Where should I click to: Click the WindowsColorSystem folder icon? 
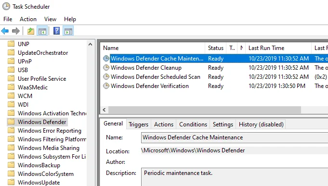tap(11, 174)
